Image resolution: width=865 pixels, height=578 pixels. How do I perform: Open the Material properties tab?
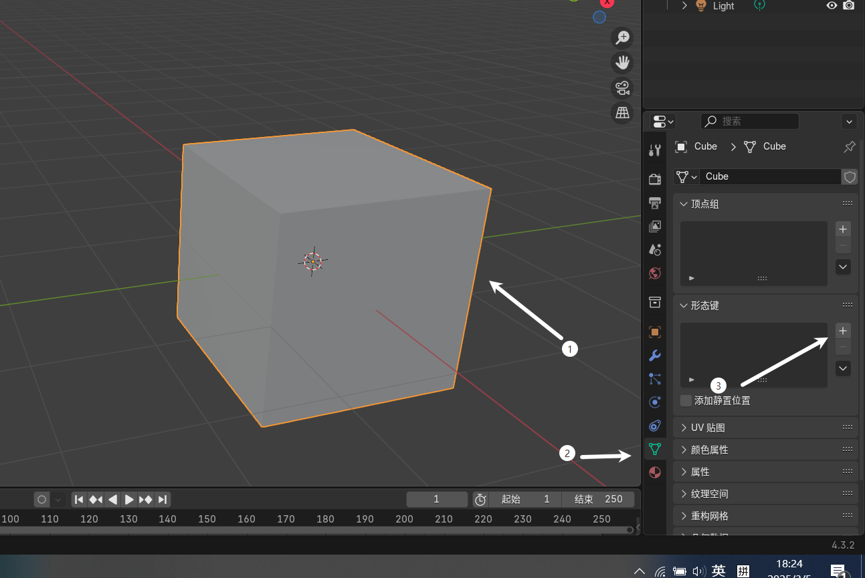pos(655,472)
